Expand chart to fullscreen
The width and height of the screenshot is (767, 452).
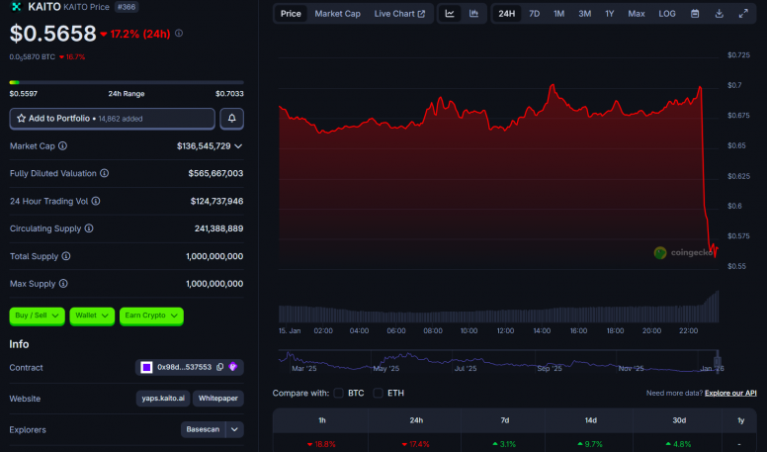(x=743, y=14)
